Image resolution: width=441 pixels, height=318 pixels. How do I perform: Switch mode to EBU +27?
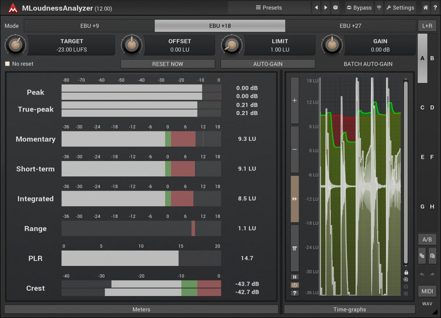pyautogui.click(x=350, y=26)
